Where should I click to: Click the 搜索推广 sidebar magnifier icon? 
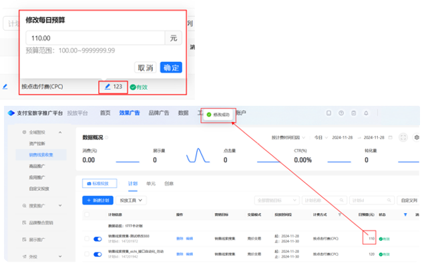point(24,206)
